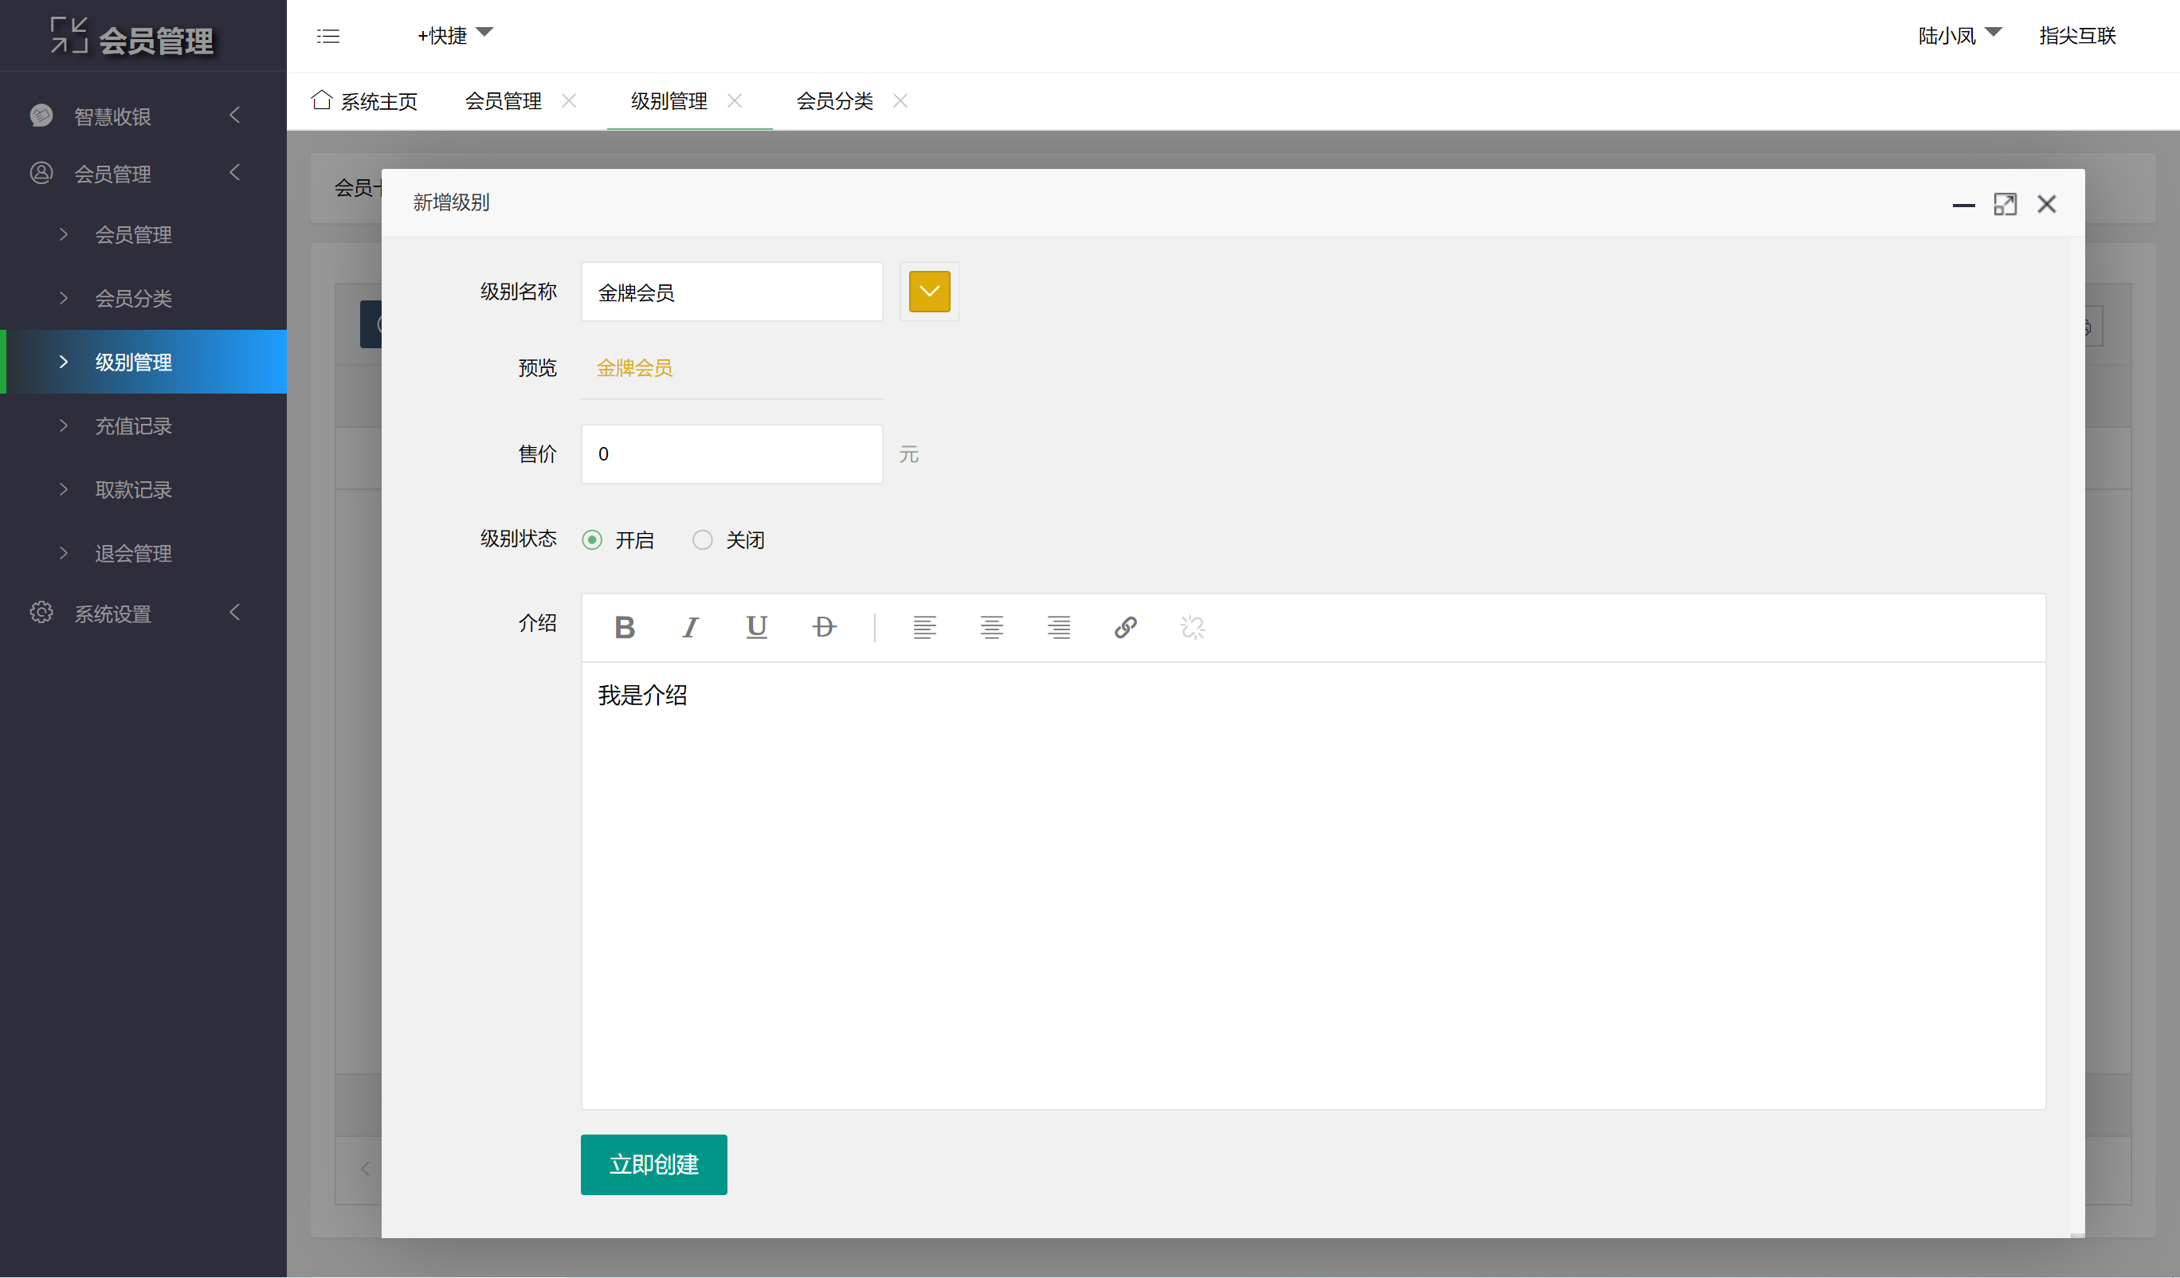The height and width of the screenshot is (1278, 2180).
Task: Open 会员管理 submenu item in the sidebar
Action: click(x=143, y=234)
